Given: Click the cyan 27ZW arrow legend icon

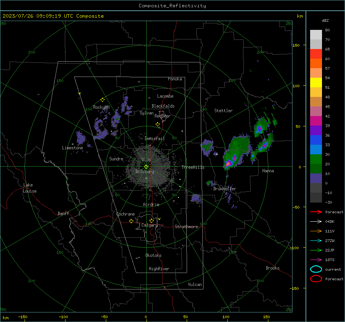Looking at the screenshot, I should coord(316,241).
